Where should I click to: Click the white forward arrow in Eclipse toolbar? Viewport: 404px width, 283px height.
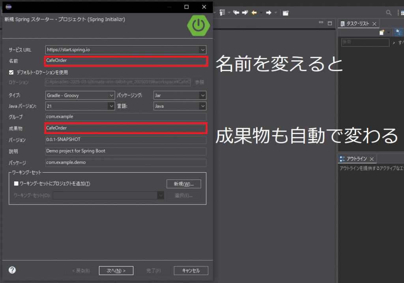tap(268, 13)
